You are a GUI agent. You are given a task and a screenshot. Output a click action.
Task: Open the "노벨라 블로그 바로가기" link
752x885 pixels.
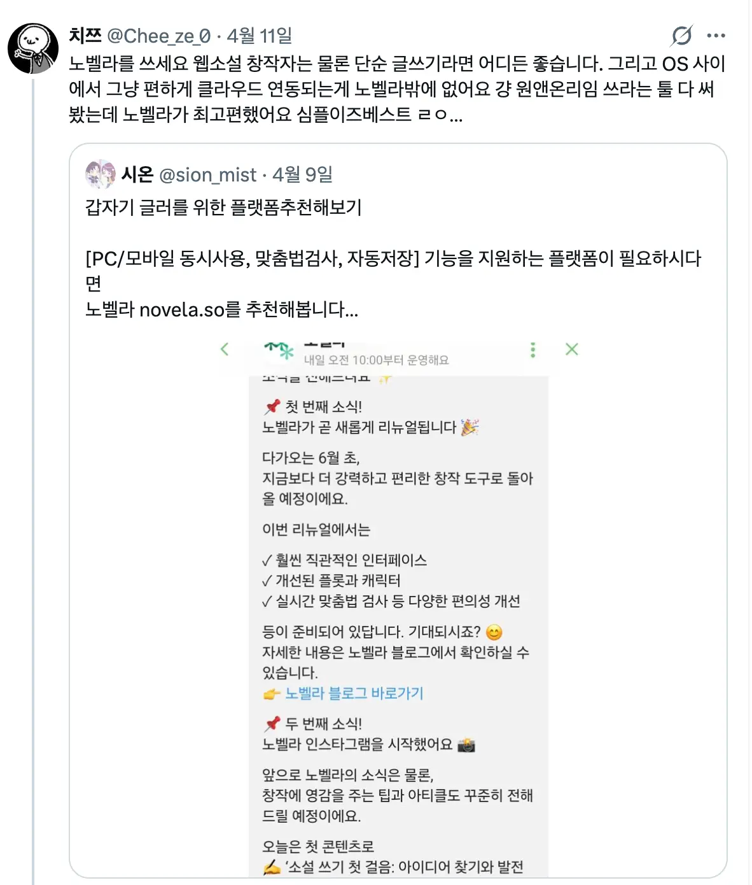coord(354,693)
